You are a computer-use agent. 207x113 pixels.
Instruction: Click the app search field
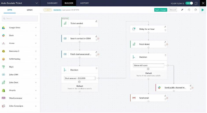[20, 19]
